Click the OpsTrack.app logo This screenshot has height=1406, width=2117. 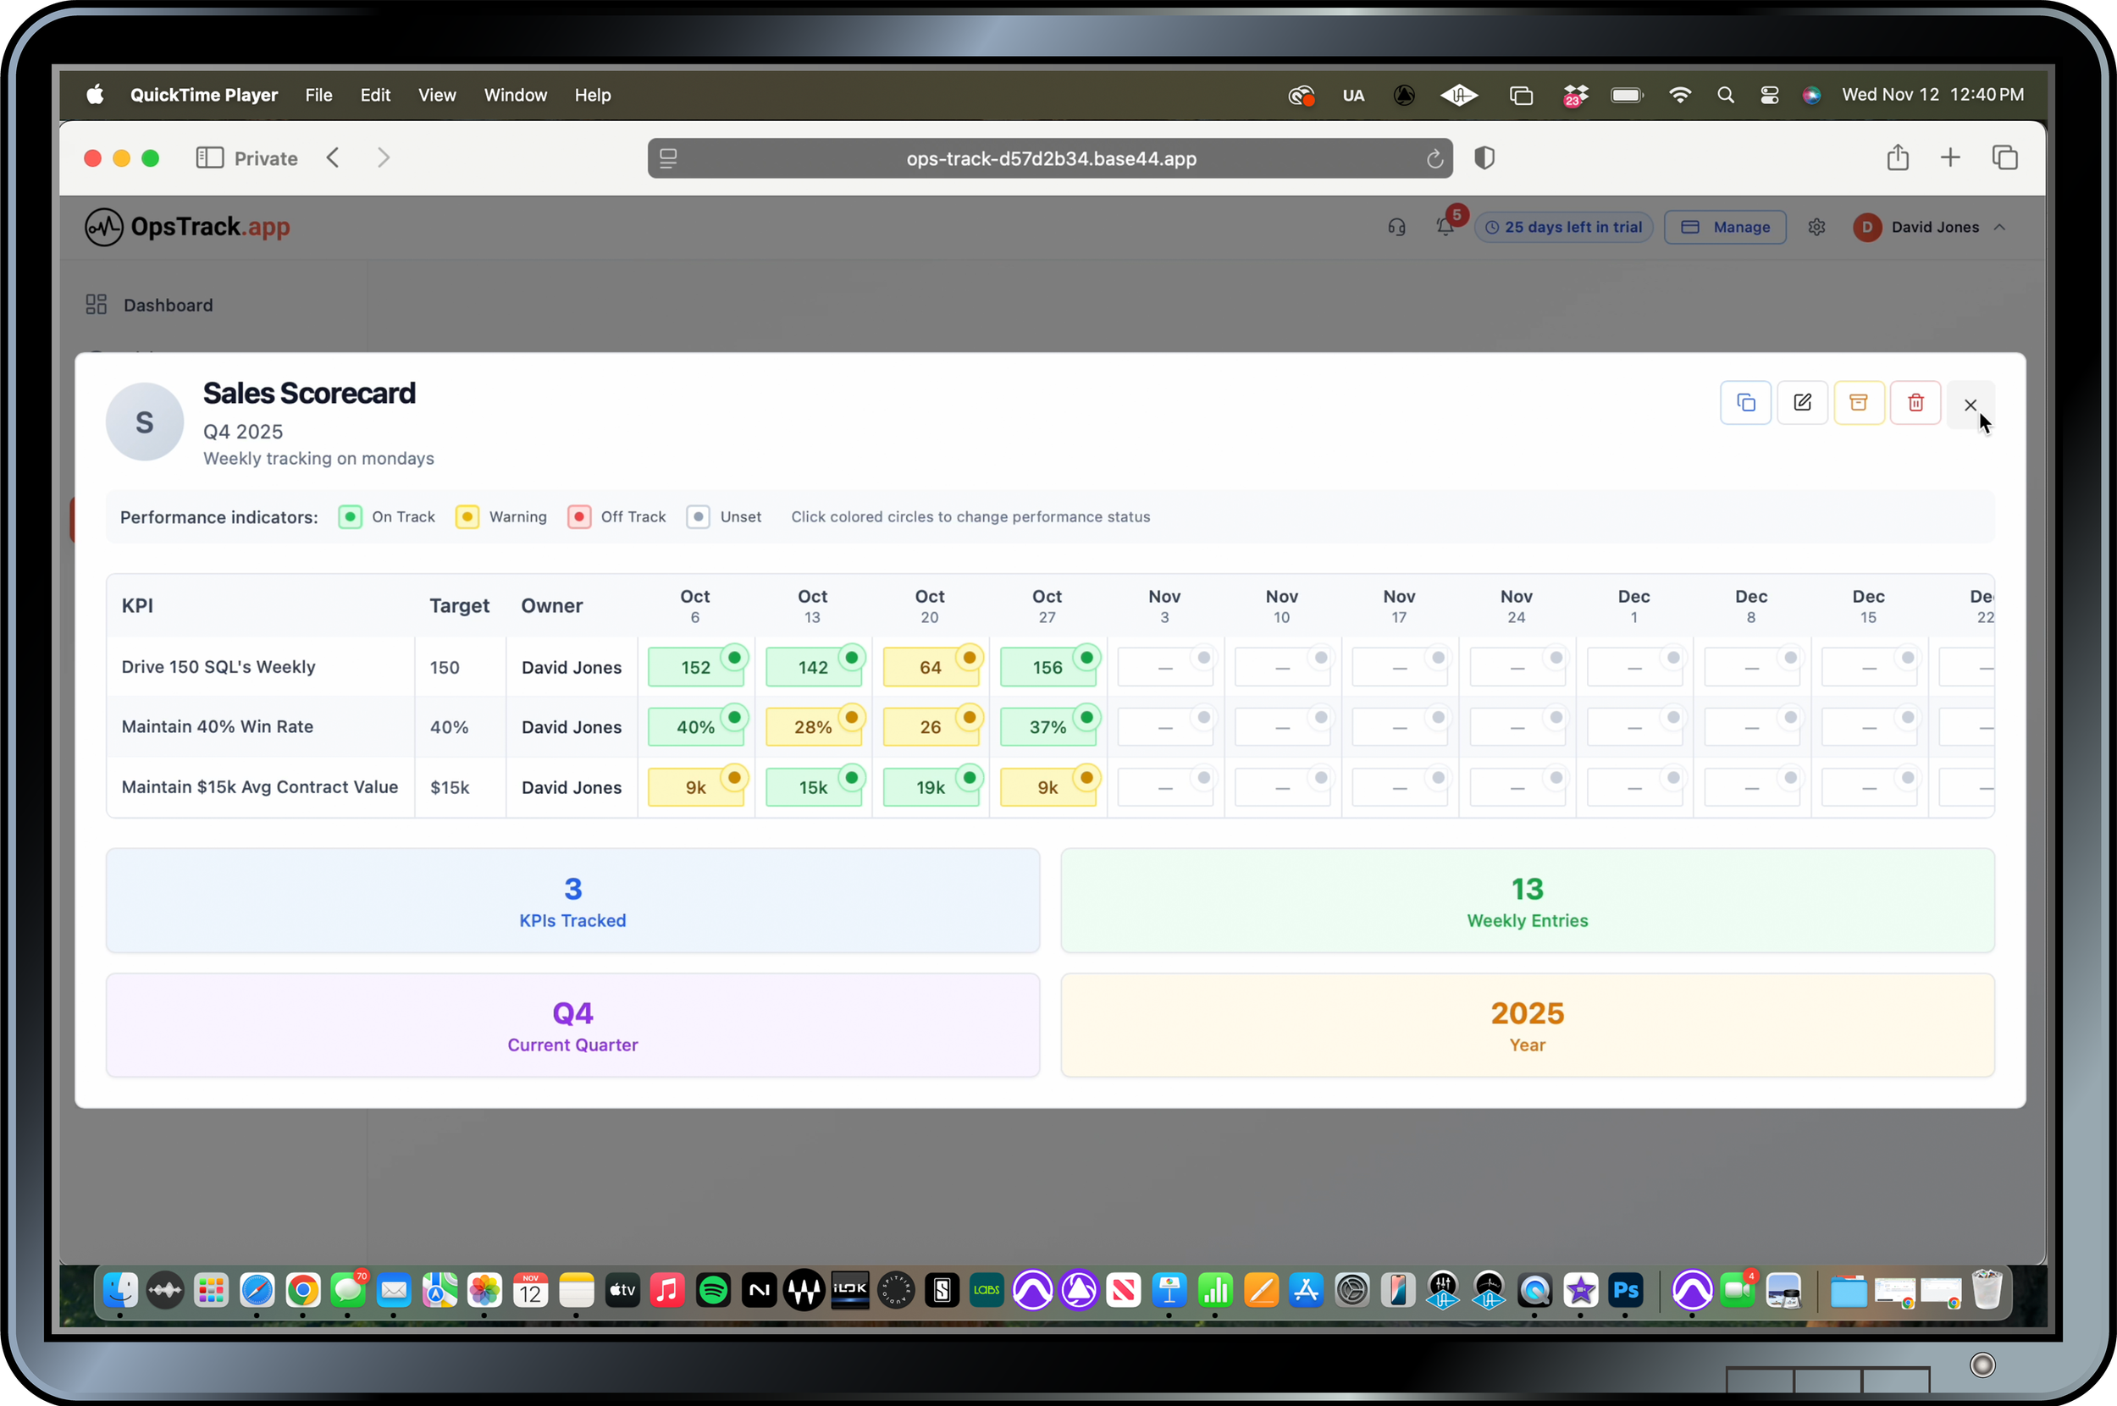(187, 227)
